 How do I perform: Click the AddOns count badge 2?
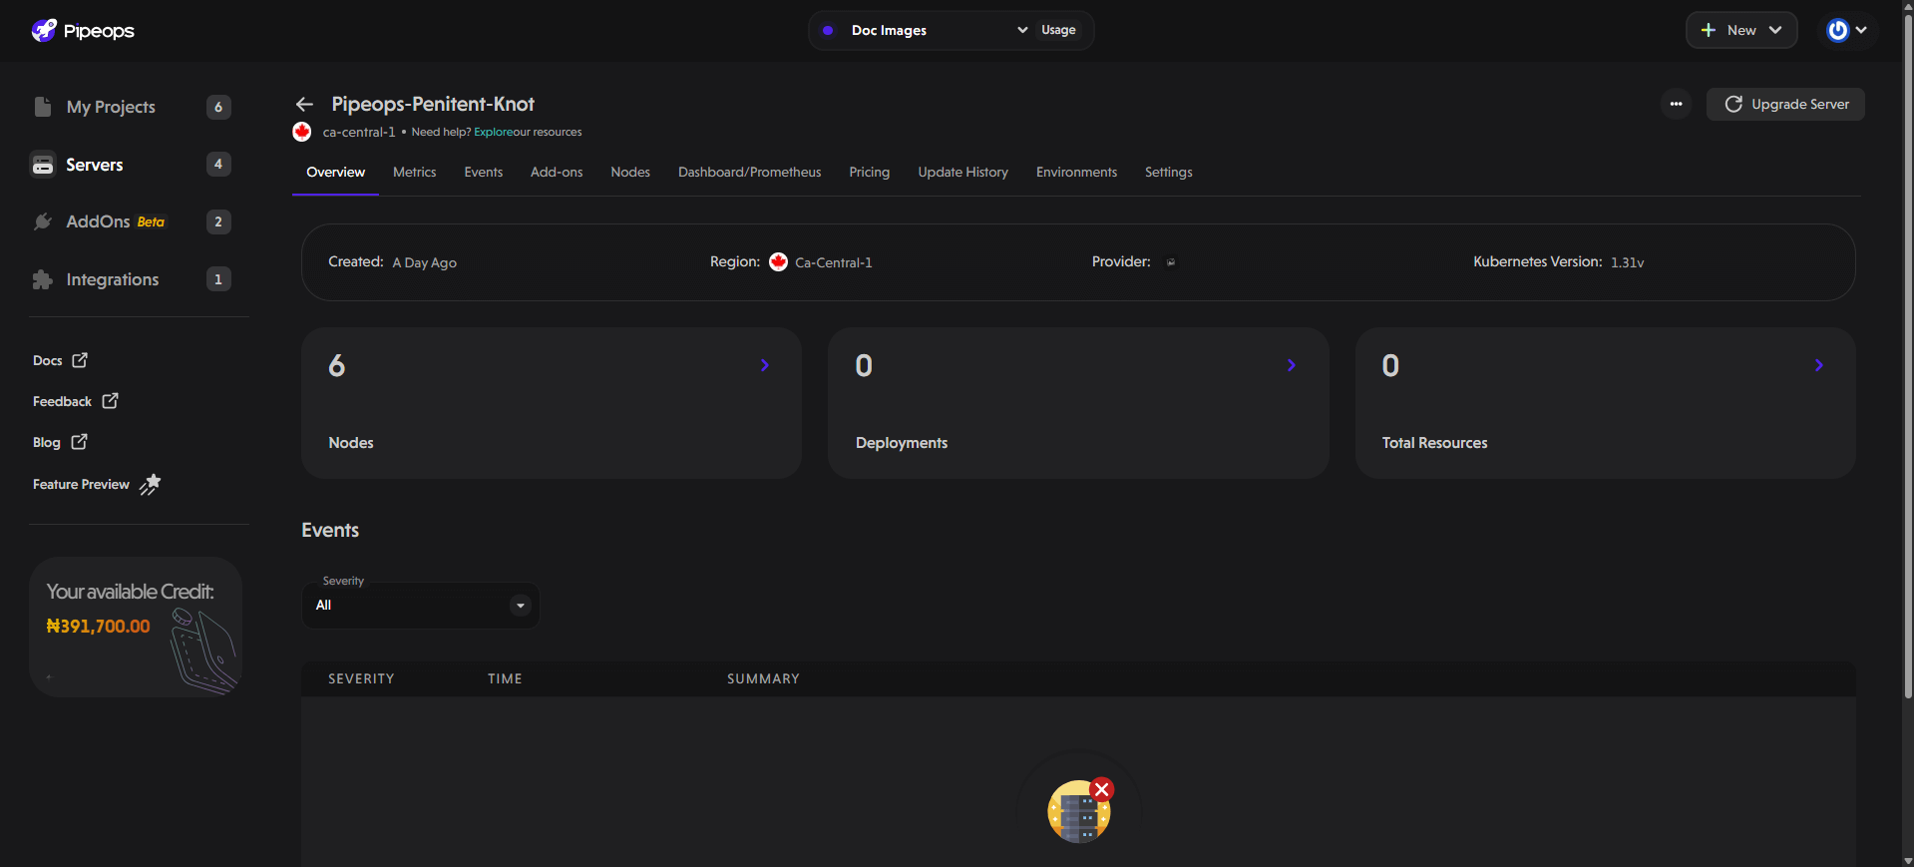[x=218, y=221]
